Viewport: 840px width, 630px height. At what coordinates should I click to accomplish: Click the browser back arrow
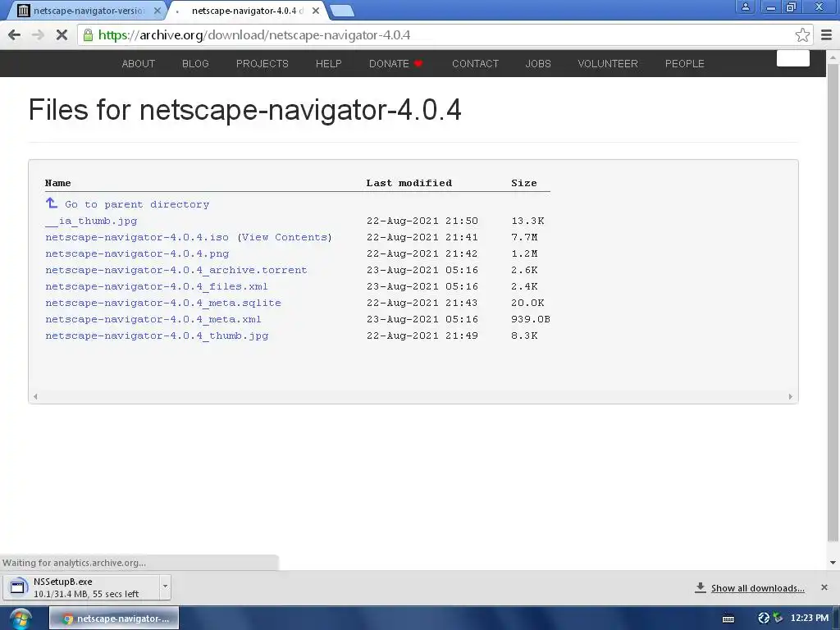[15, 35]
